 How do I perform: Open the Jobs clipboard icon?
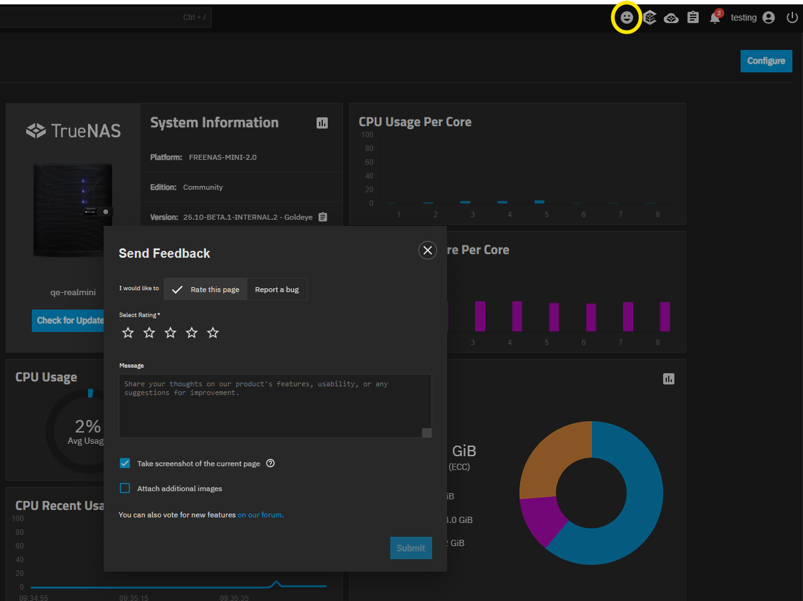(693, 17)
